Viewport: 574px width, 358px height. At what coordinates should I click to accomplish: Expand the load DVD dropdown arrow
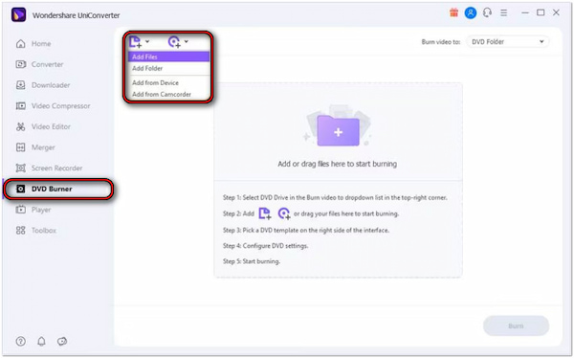pyautogui.click(x=187, y=41)
